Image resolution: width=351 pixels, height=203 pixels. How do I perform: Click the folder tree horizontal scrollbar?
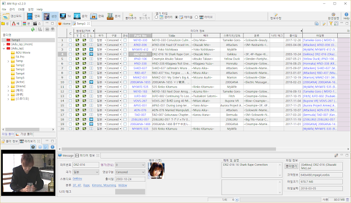pyautogui.click(x=22, y=129)
